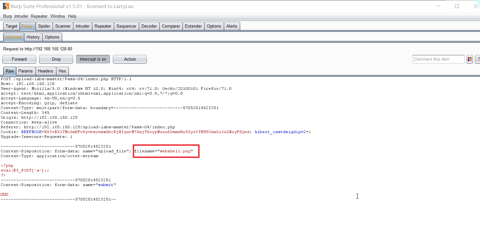The width and height of the screenshot is (480, 229).
Task: Toggle the Intercept is on button
Action: pos(93,59)
